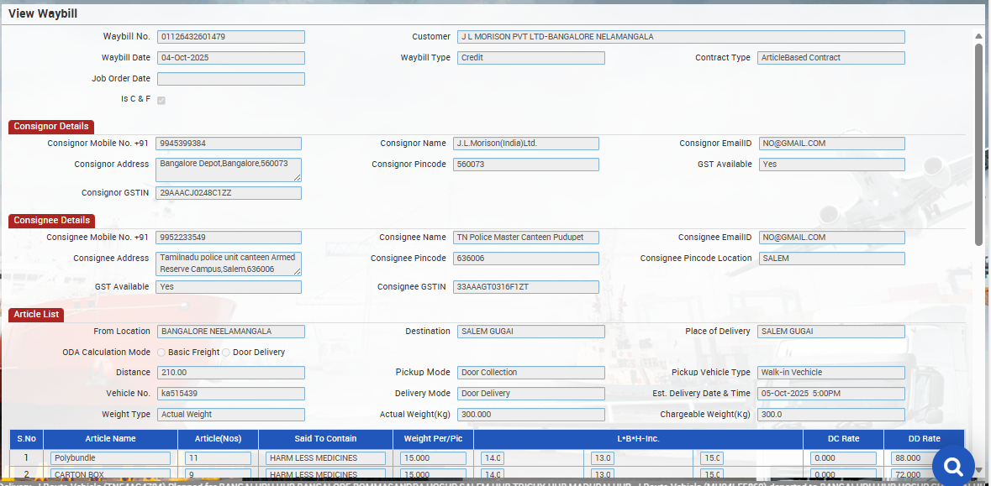Click the Consignee Details section header
991x486 pixels.
pyautogui.click(x=52, y=221)
